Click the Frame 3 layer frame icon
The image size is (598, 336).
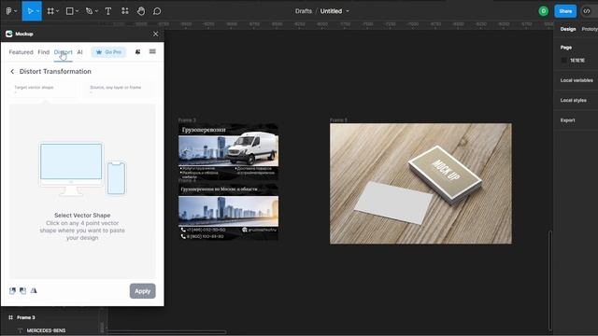tap(10, 317)
